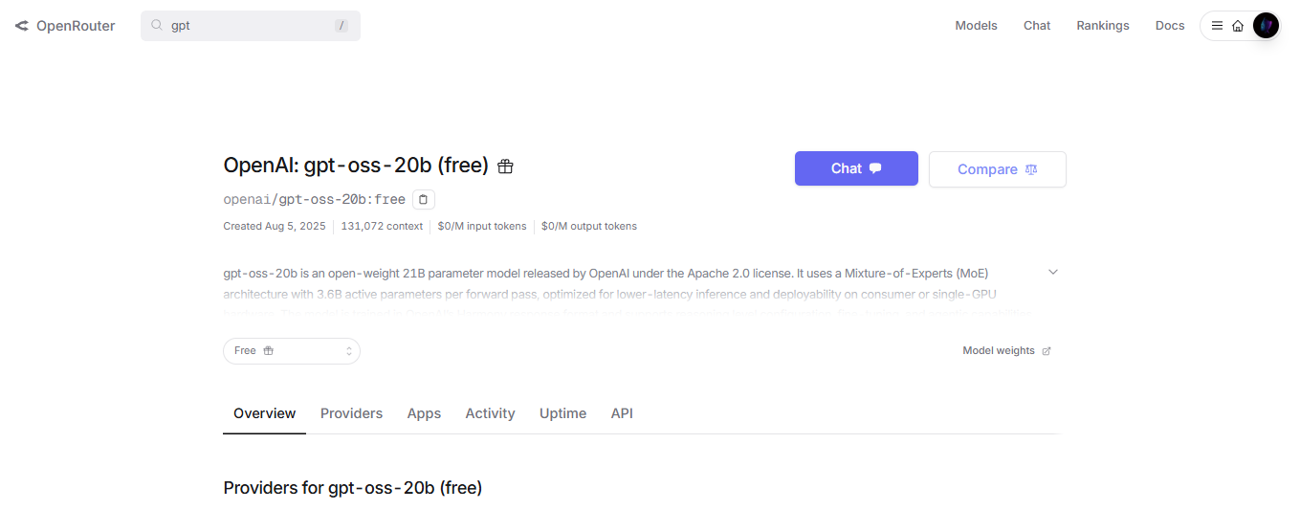Open the hamburger menu icon

click(1217, 26)
